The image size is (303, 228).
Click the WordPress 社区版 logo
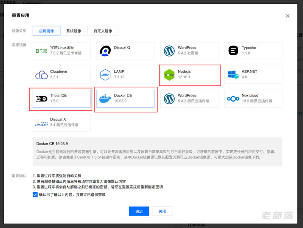pos(169,51)
